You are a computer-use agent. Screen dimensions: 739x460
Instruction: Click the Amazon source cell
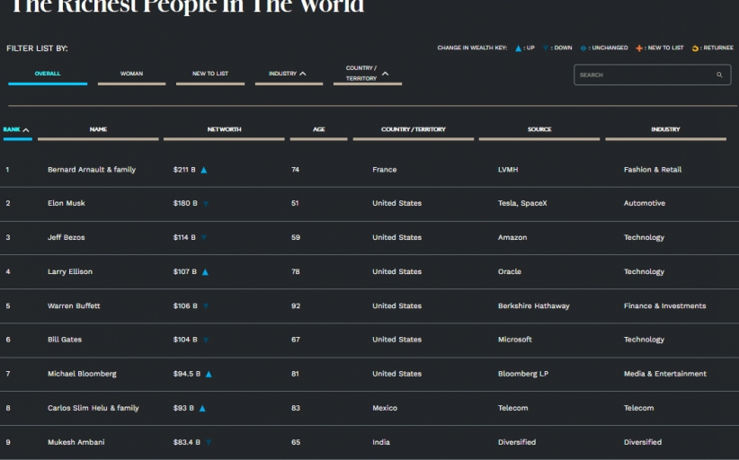point(512,238)
